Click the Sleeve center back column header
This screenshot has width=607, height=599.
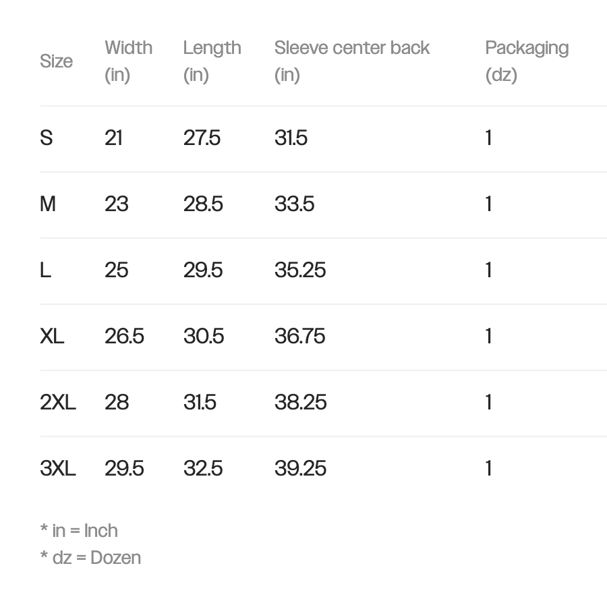pyautogui.click(x=351, y=61)
